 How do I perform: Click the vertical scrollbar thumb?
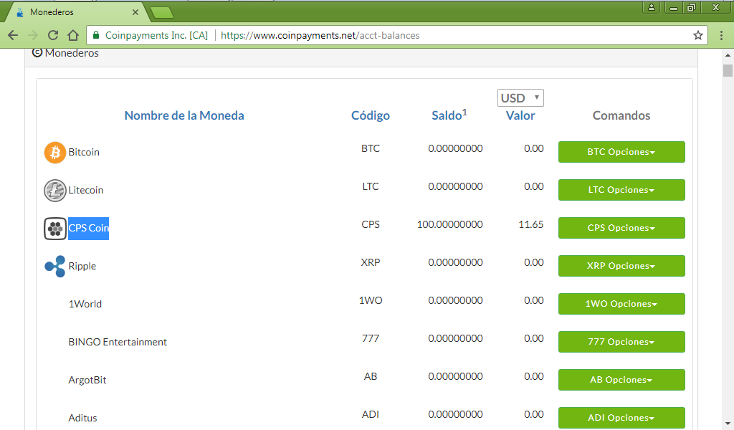tap(728, 70)
